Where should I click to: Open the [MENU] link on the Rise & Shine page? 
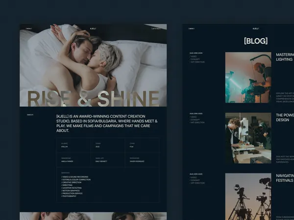click(29, 29)
